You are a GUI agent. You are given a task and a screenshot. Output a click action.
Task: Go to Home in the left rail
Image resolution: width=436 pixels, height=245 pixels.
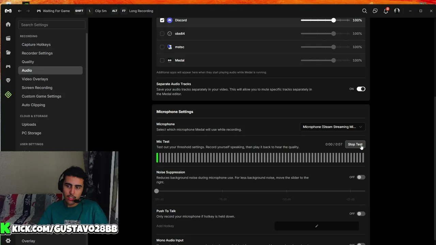(8, 24)
